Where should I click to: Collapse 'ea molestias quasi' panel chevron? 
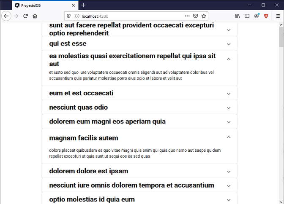(229, 59)
